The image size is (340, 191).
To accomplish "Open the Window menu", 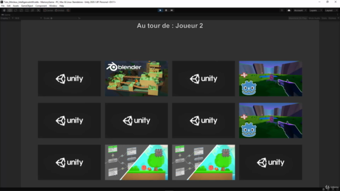I will 53,6.
